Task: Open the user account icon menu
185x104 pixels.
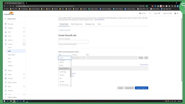Action: [x=176, y=13]
